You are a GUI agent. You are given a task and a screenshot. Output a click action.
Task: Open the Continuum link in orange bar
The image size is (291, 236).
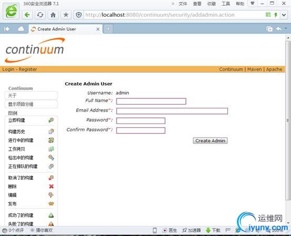click(231, 69)
